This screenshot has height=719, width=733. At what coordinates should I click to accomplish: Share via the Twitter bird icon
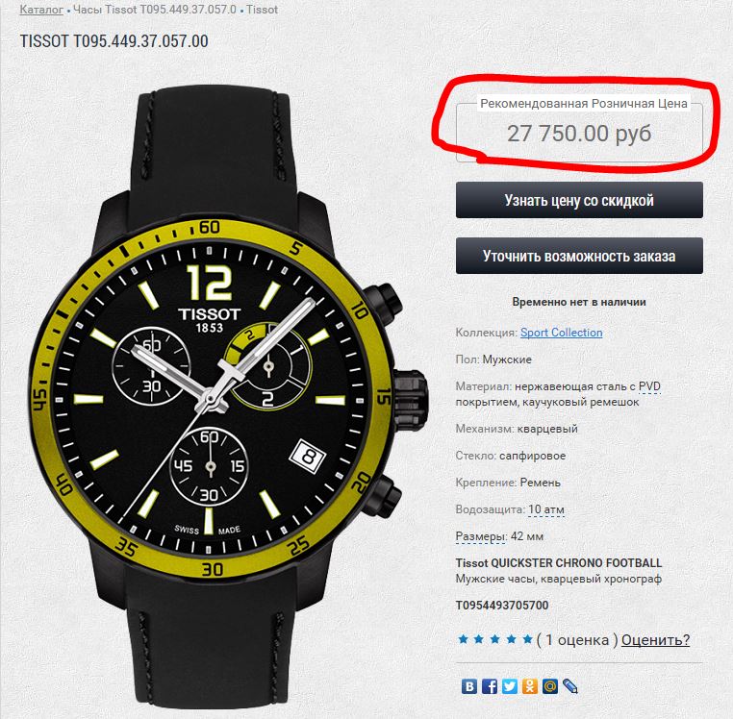[510, 685]
